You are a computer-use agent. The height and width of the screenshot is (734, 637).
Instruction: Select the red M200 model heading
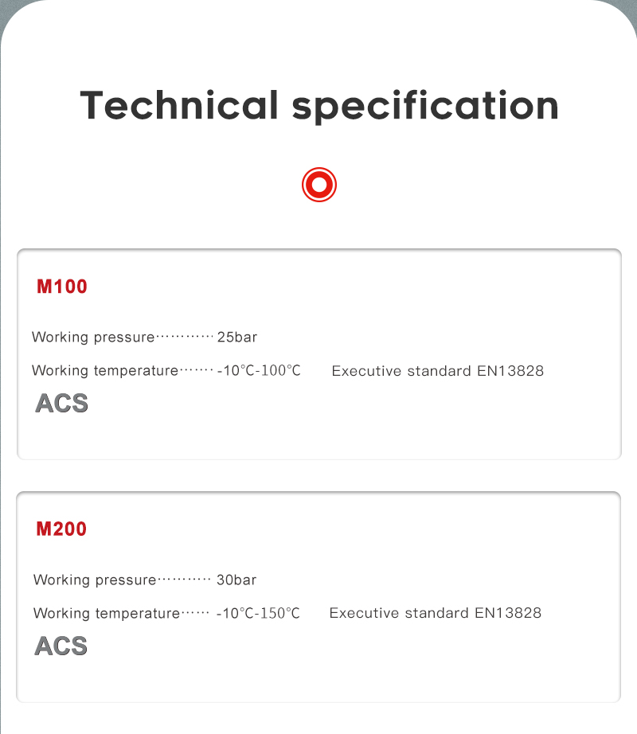tap(62, 529)
